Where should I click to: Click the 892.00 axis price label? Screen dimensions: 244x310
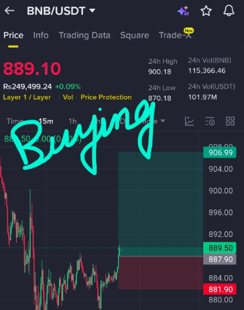point(221,234)
